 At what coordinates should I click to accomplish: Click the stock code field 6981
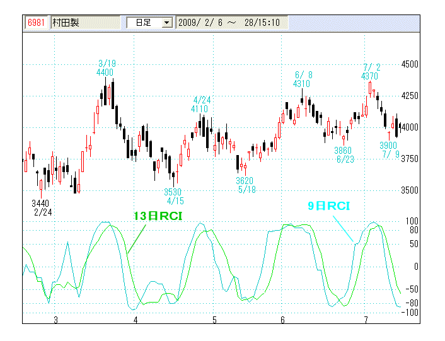click(35, 23)
